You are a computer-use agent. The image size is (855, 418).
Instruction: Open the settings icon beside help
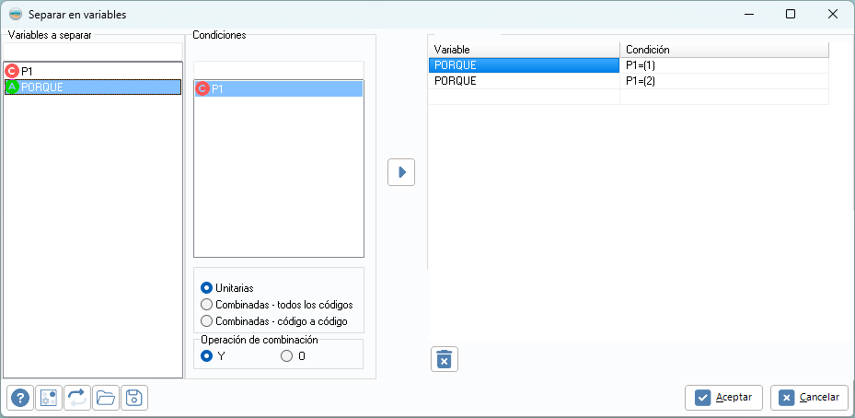point(49,398)
